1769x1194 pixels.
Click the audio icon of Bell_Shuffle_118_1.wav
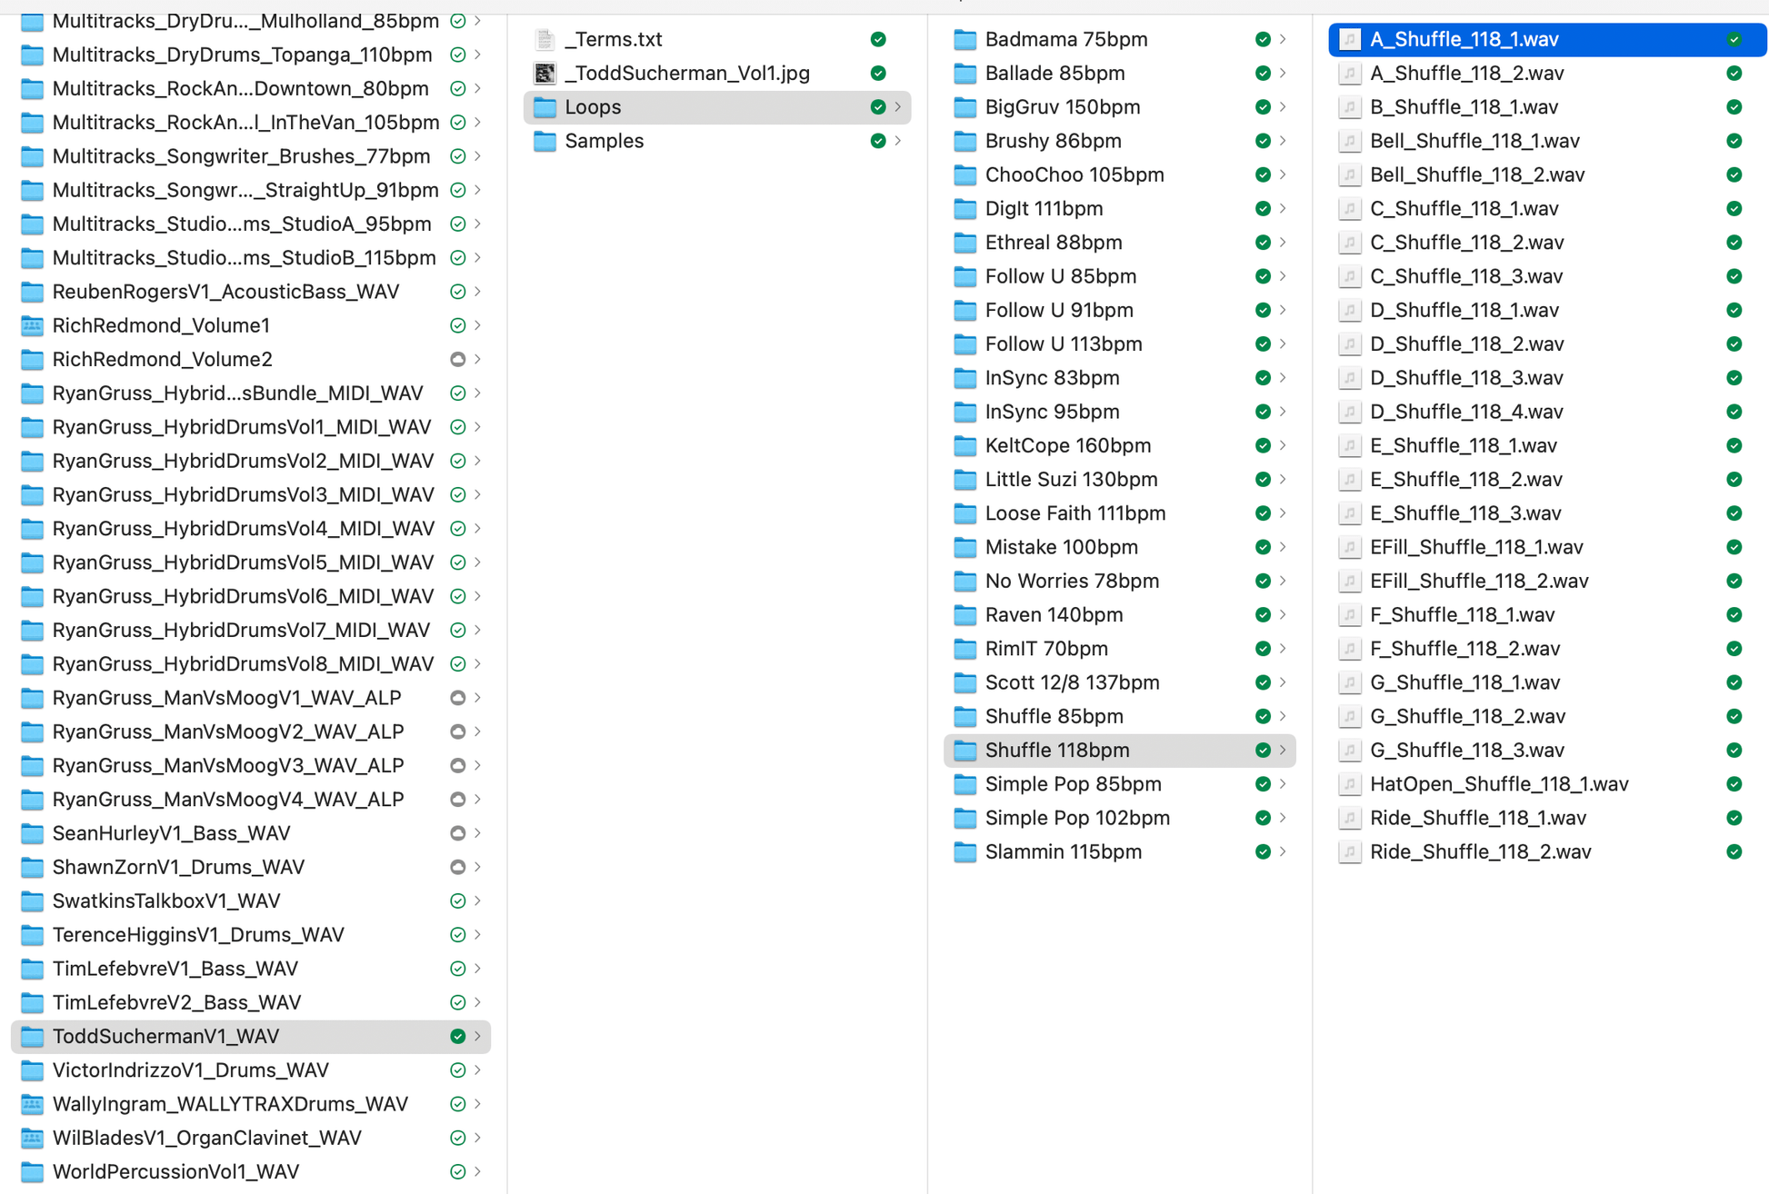tap(1350, 141)
